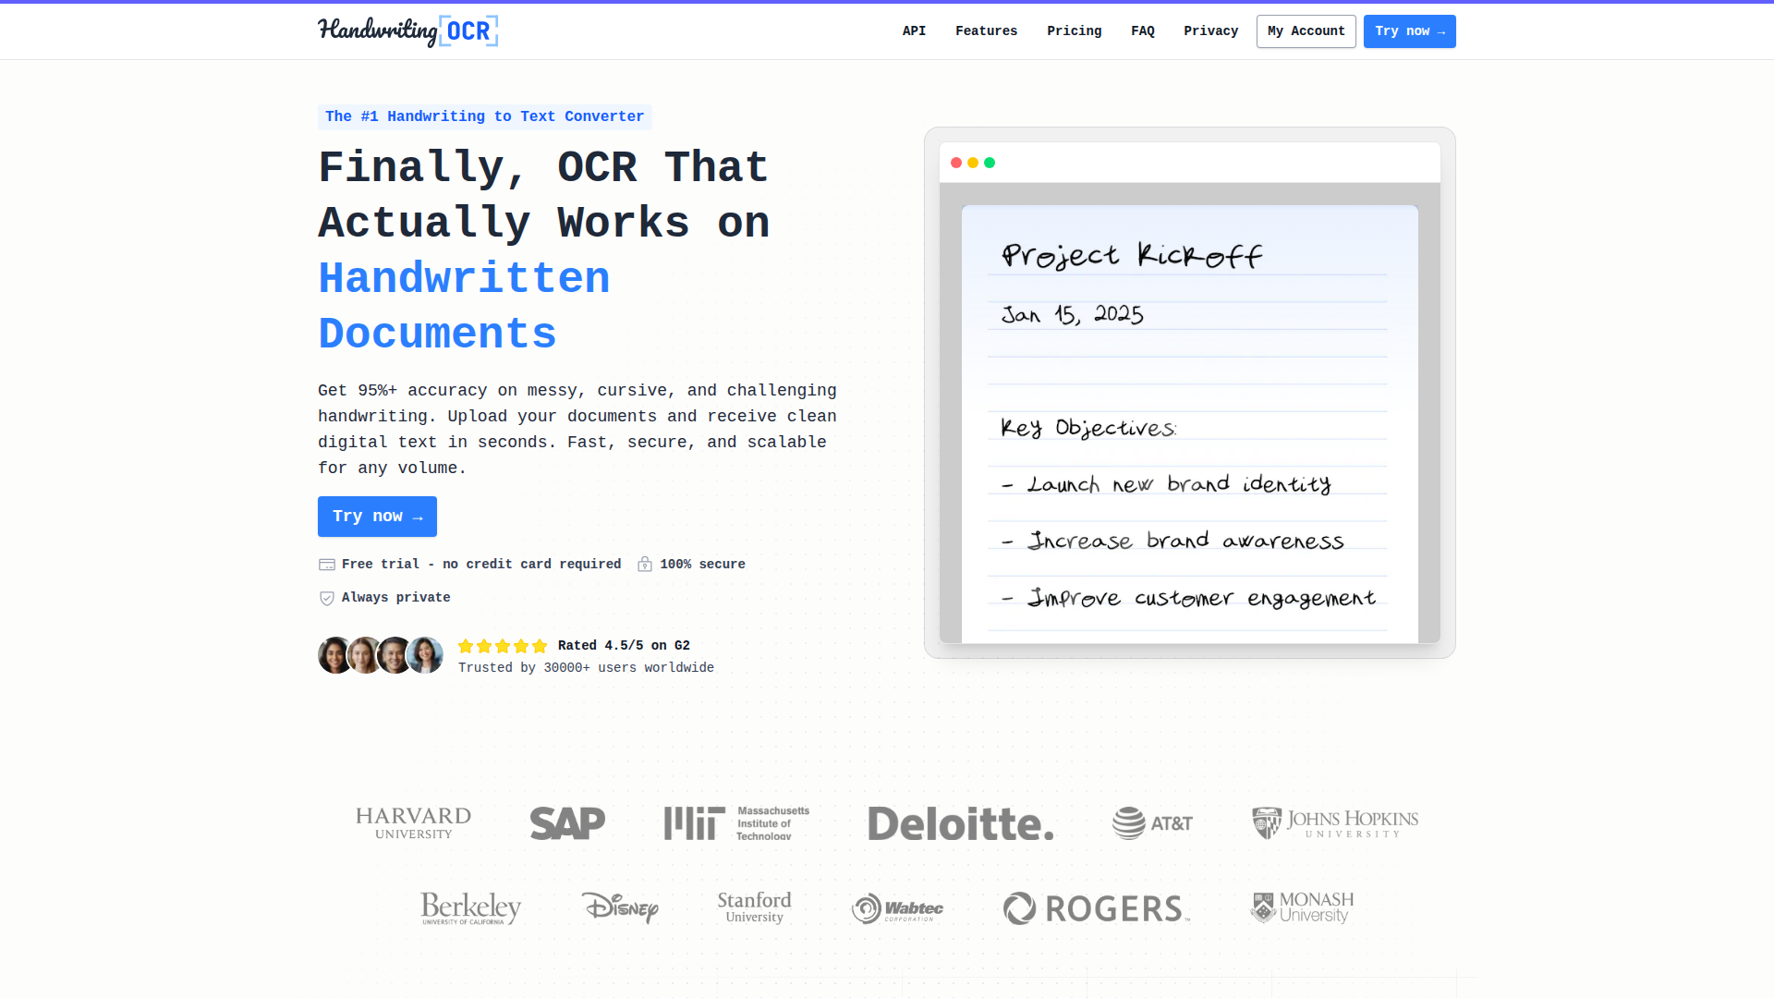Click the five-star rating icons
This screenshot has height=998, width=1774.
(x=503, y=646)
